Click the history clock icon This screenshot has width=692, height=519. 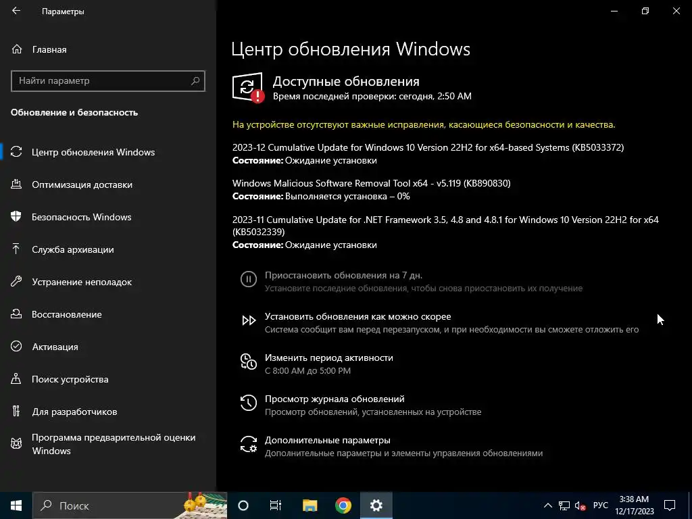click(x=249, y=403)
